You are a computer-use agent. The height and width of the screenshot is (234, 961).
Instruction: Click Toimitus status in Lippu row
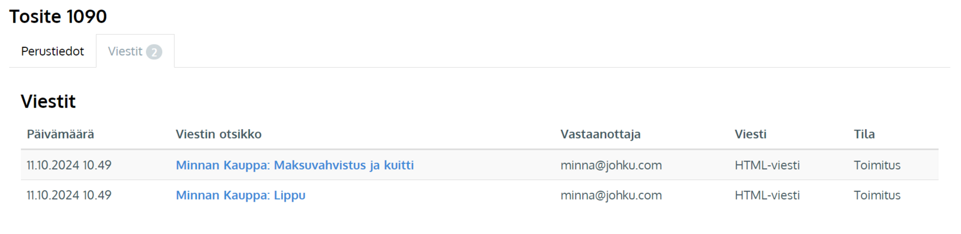(x=877, y=195)
